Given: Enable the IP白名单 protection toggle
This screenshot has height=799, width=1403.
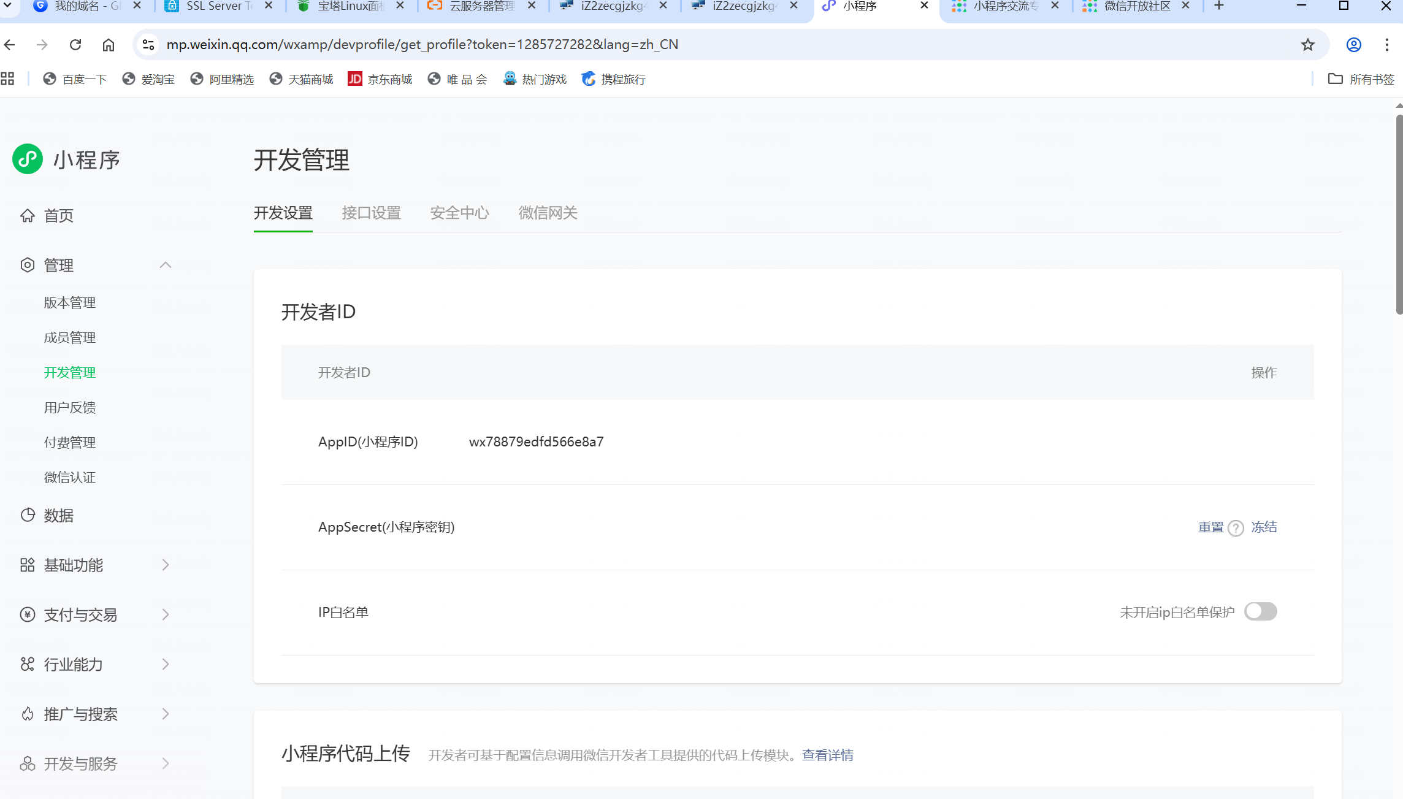Looking at the screenshot, I should (x=1261, y=611).
